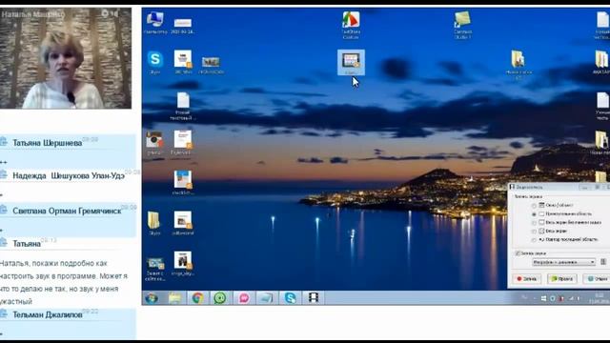The height and width of the screenshot is (343, 610).
Task: Start recording with the red 'Запись' button
Action: click(x=526, y=279)
